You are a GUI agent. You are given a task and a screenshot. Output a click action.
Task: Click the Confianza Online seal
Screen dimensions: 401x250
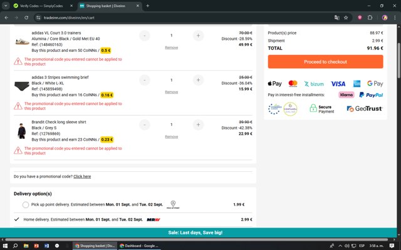pyautogui.click(x=290, y=109)
